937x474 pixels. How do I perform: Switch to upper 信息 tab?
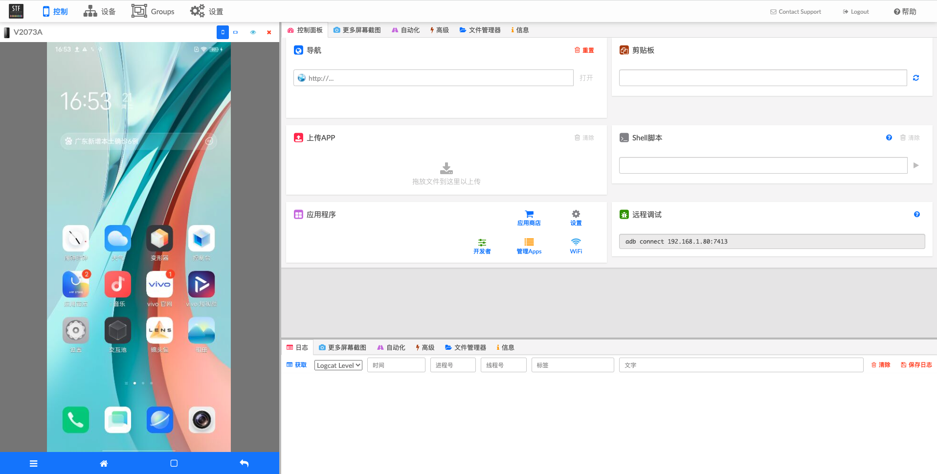[x=520, y=30]
